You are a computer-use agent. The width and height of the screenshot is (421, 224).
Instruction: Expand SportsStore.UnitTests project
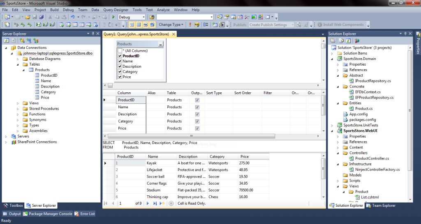[x=332, y=125]
